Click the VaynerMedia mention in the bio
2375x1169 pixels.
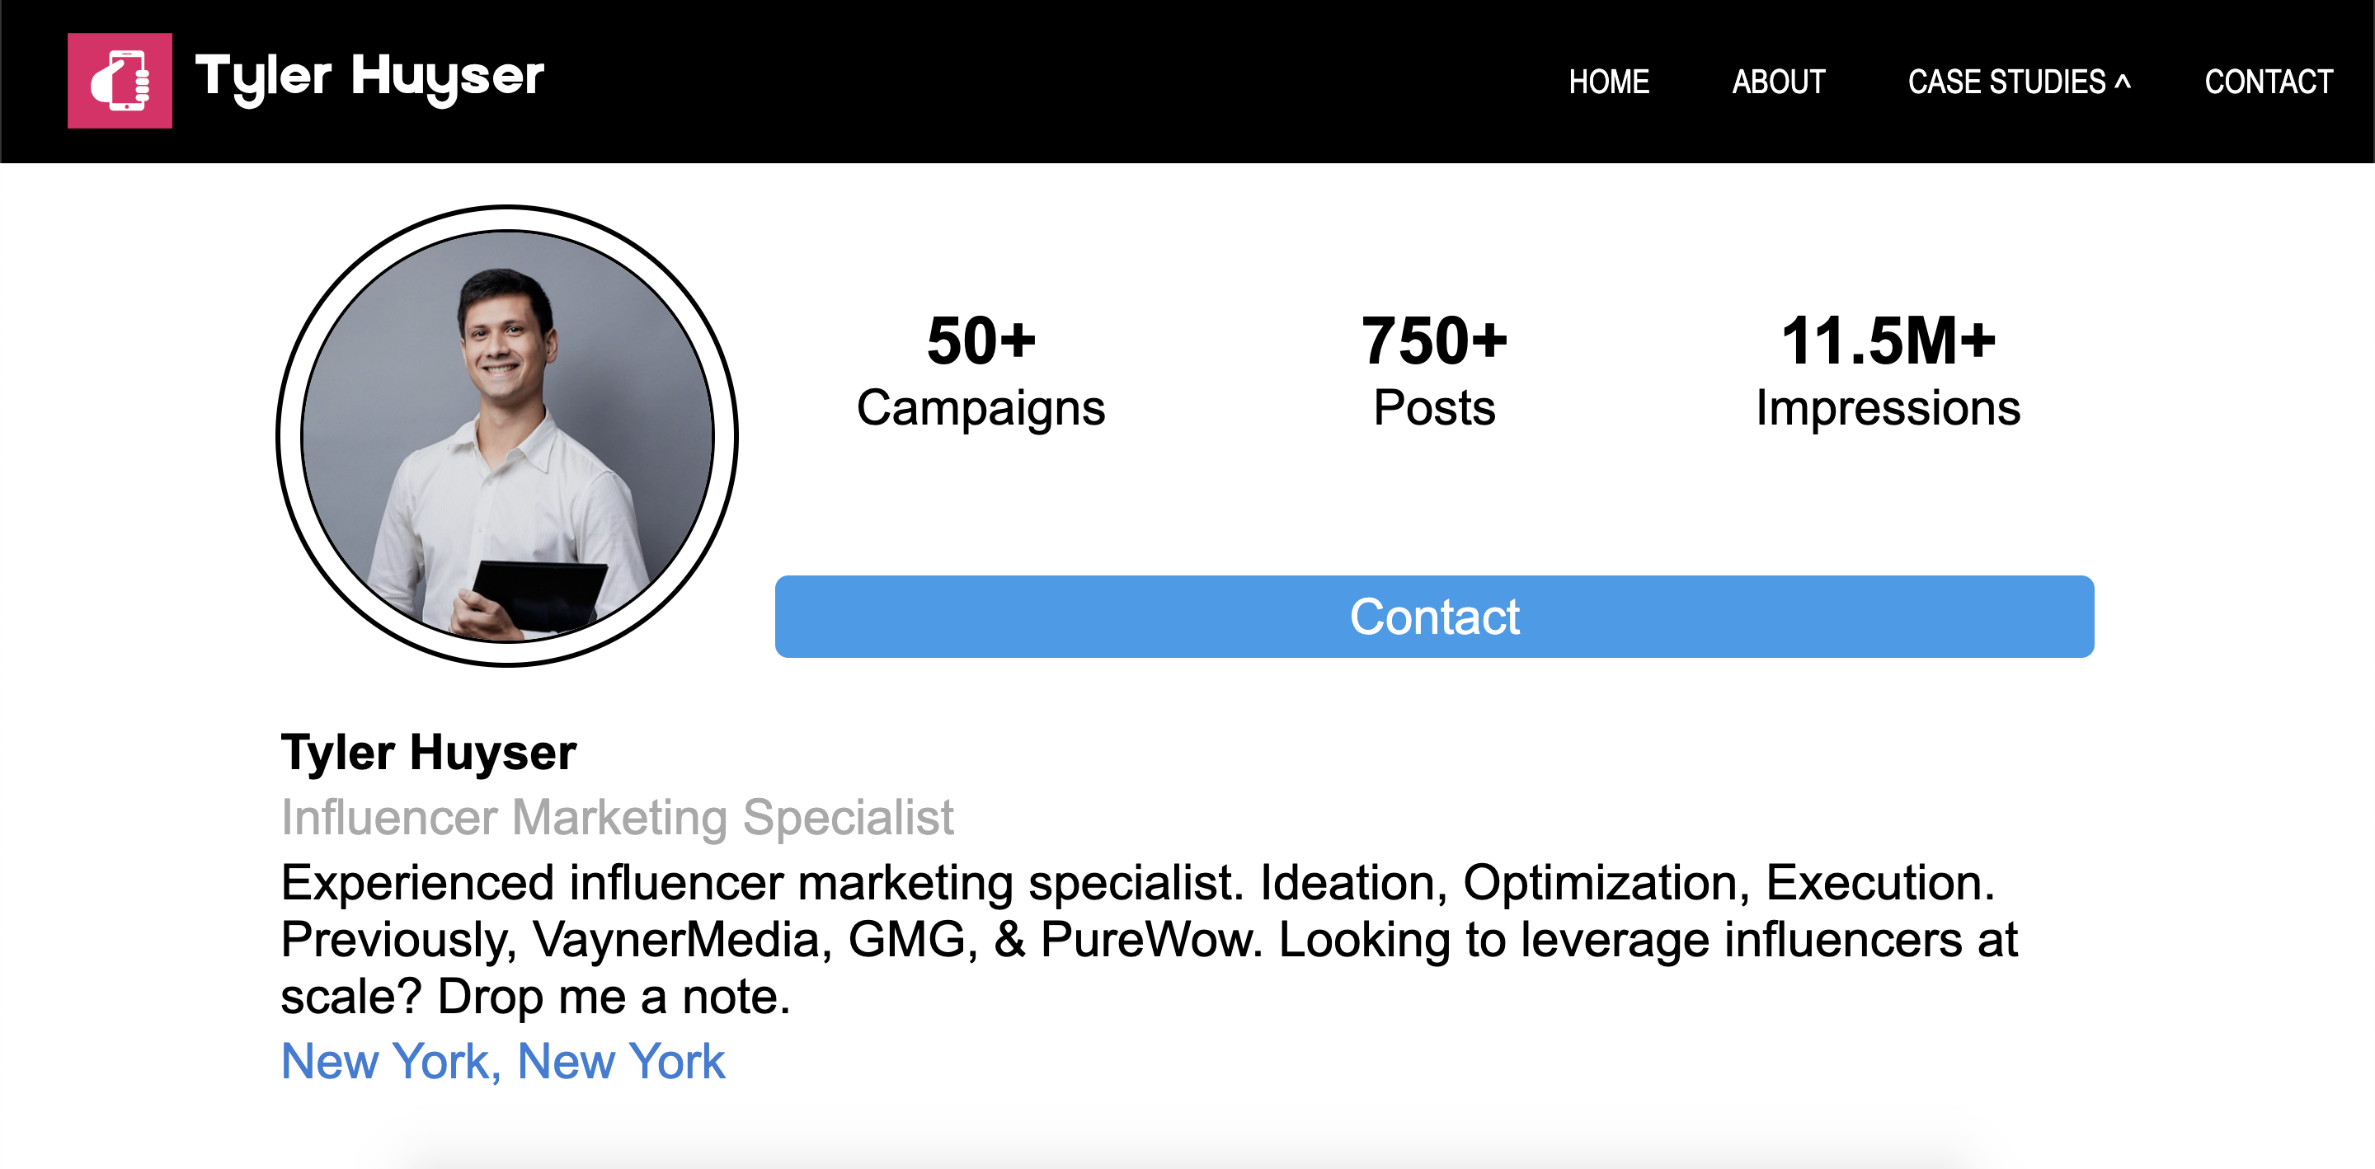click(x=678, y=938)
